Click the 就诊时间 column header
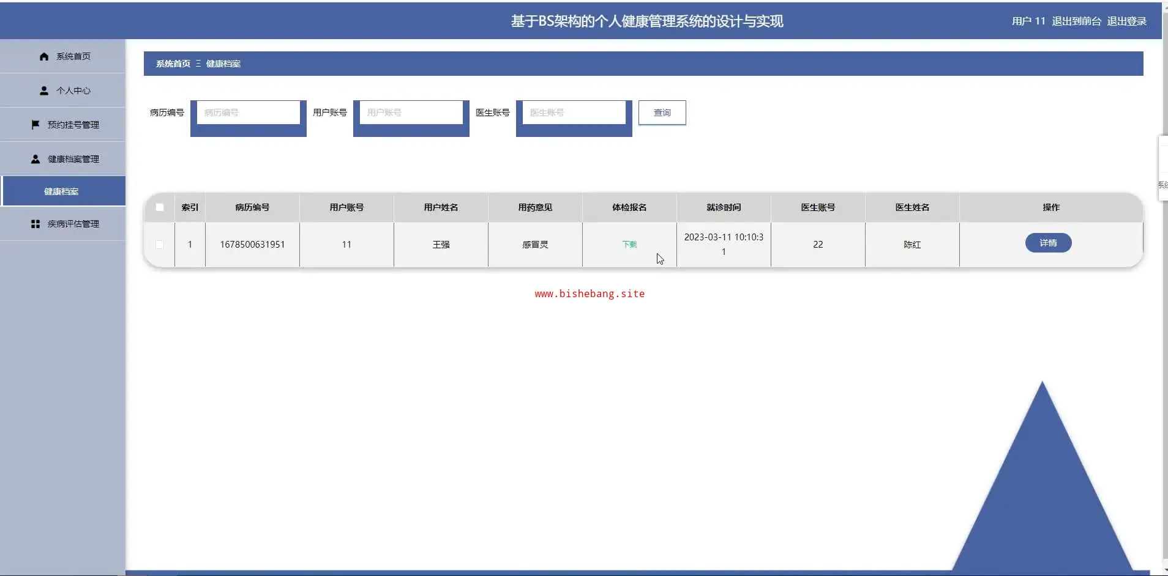Screen dimensions: 1168x576 click(x=724, y=207)
